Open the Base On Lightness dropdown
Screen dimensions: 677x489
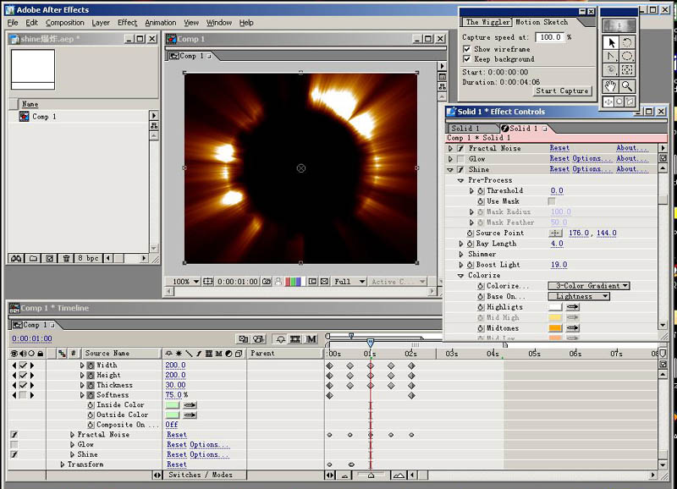tap(579, 296)
